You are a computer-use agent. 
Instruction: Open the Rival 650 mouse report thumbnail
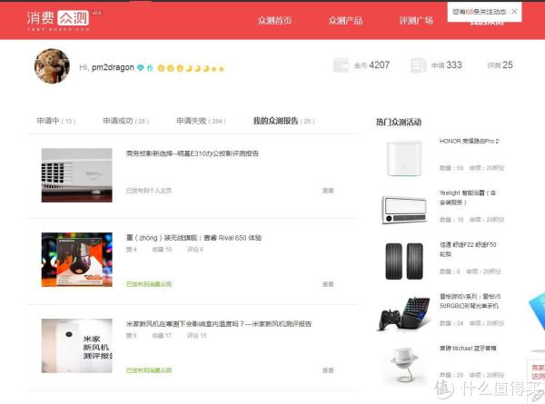(x=77, y=260)
